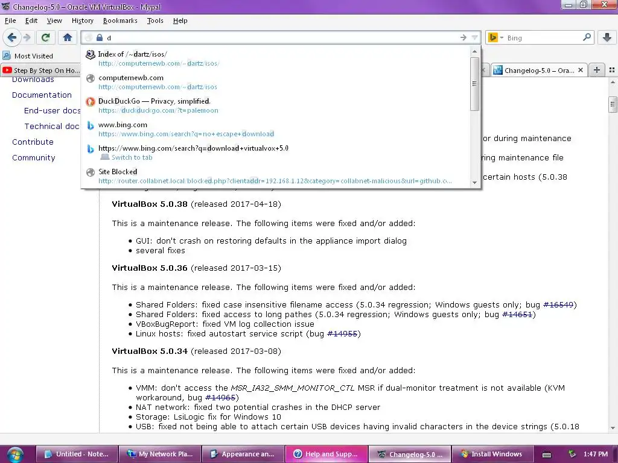This screenshot has width=618, height=463.
Task: Switch to Appearance taskbar button
Action: coord(243,454)
